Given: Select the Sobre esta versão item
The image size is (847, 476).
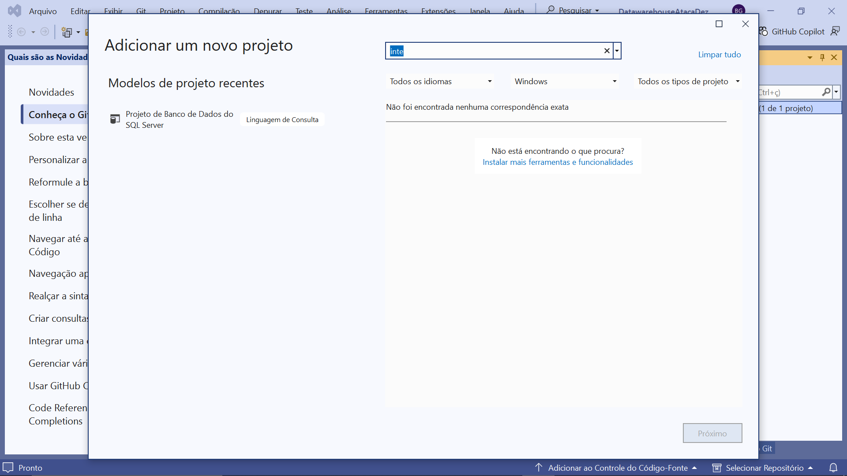Looking at the screenshot, I should pyautogui.click(x=57, y=137).
